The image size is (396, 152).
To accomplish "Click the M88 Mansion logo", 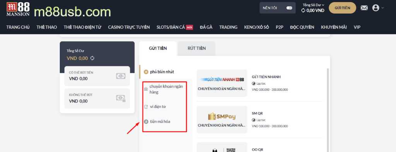I will click(x=18, y=9).
